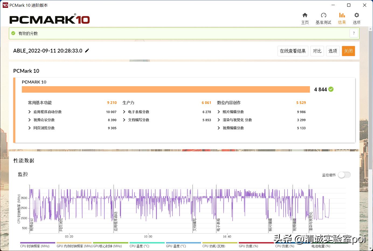Click the 在线查看结果 button
The width and height of the screenshot is (373, 251).
293,51
